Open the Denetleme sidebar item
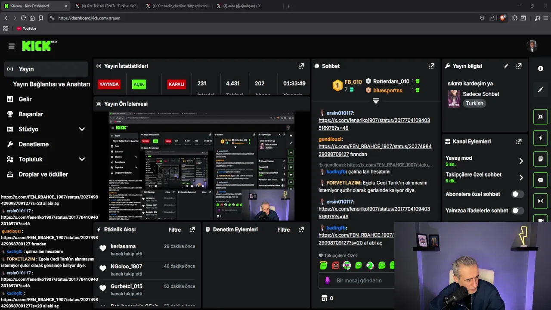The image size is (551, 310). [46, 144]
